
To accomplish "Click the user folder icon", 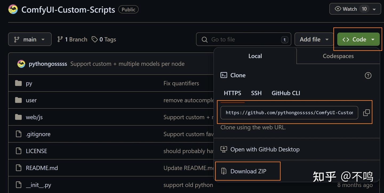I will 18,100.
